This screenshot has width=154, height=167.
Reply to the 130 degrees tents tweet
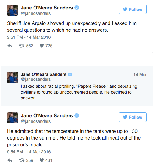pyautogui.click(x=10, y=160)
